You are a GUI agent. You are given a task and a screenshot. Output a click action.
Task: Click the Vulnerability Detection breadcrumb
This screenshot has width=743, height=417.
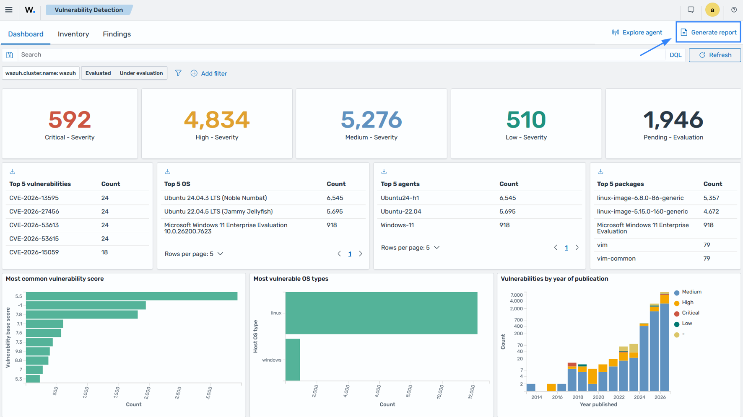(89, 10)
